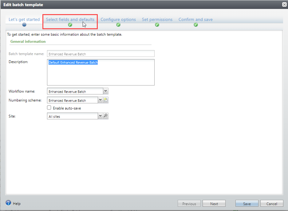
Task: Close the Edit batch template dialog
Action: [284, 5]
